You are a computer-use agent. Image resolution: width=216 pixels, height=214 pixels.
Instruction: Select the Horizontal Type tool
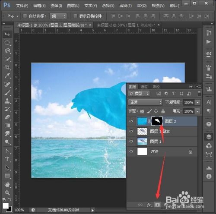point(7,159)
